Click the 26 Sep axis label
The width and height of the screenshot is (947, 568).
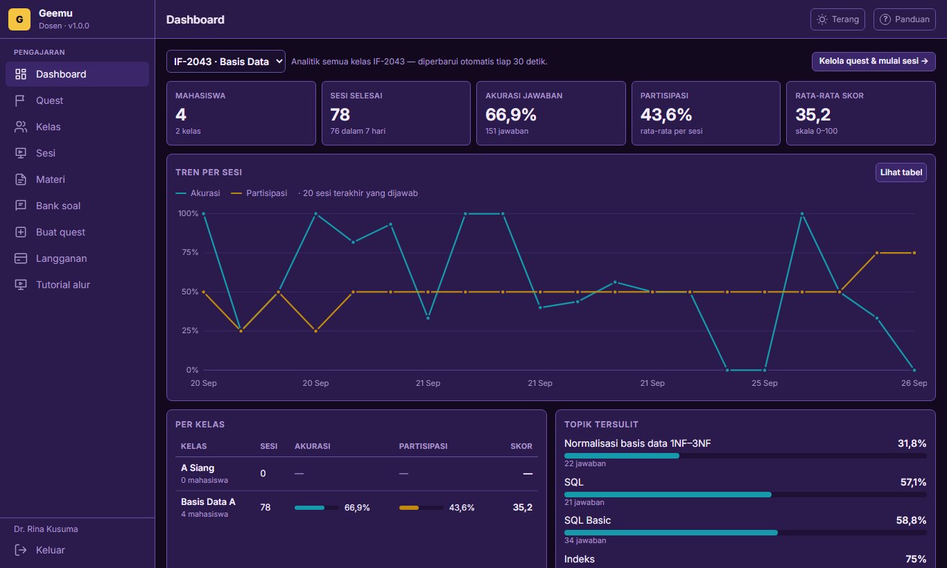pos(914,383)
